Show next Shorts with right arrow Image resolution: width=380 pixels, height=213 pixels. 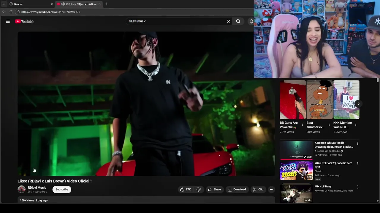358,104
